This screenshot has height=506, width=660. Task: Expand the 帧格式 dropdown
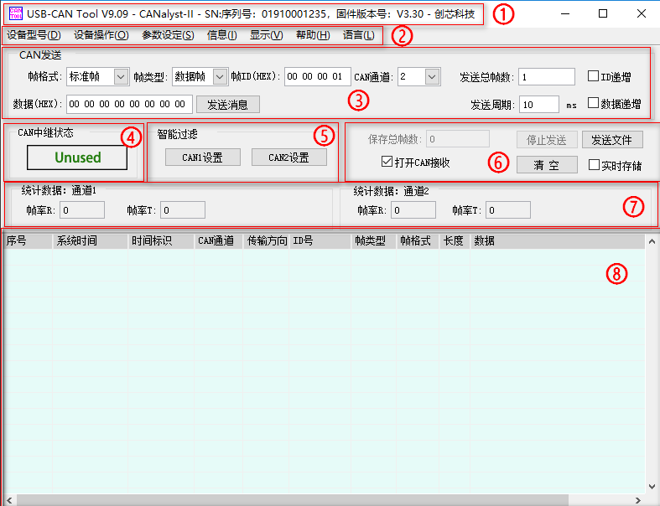coord(121,77)
